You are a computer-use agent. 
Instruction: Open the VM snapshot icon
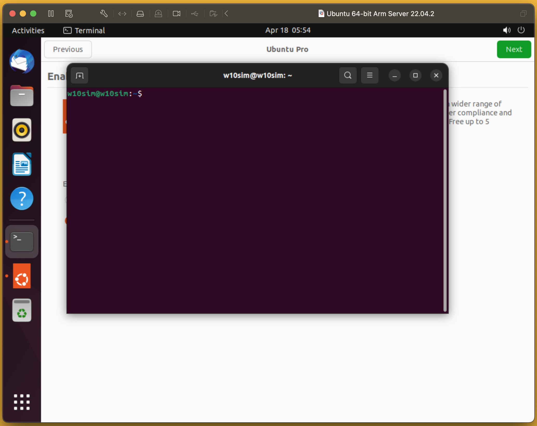coord(69,14)
